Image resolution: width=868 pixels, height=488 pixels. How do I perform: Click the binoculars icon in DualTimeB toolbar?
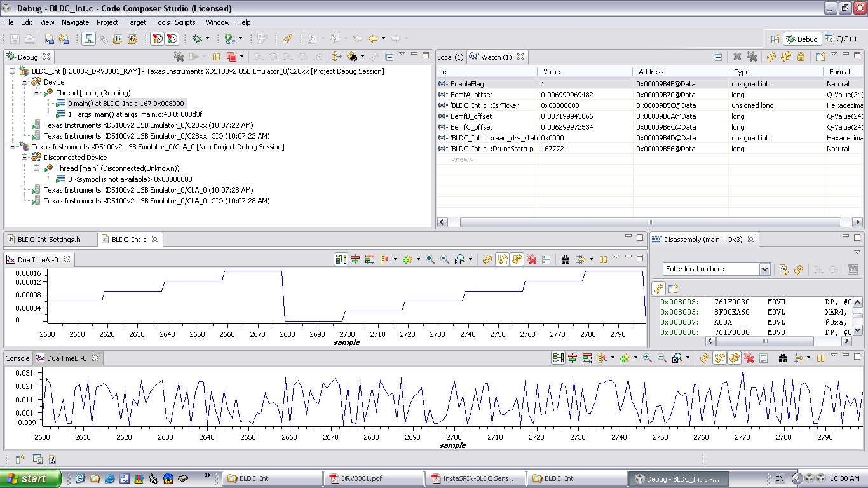point(783,358)
